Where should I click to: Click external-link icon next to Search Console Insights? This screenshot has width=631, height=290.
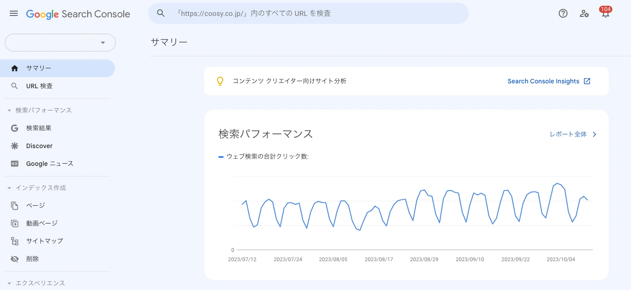587,81
